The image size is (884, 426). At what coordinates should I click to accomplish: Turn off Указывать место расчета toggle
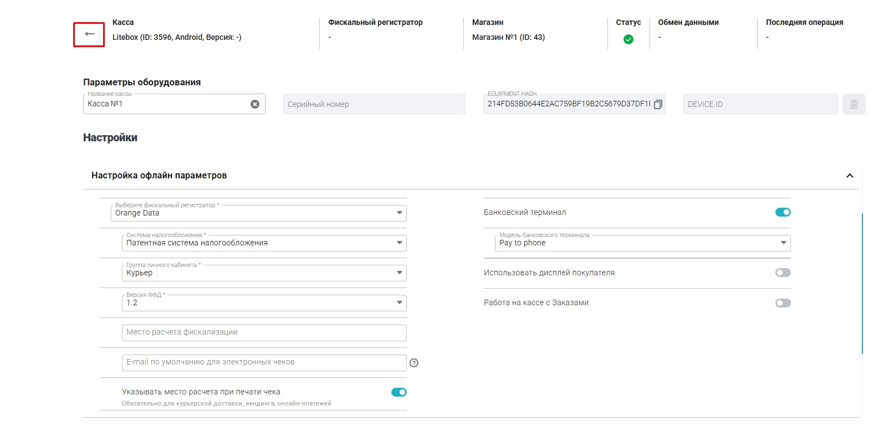coord(398,392)
